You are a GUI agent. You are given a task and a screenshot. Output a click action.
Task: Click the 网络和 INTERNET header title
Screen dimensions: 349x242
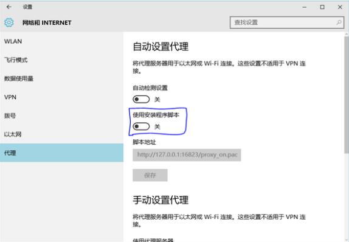(47, 22)
